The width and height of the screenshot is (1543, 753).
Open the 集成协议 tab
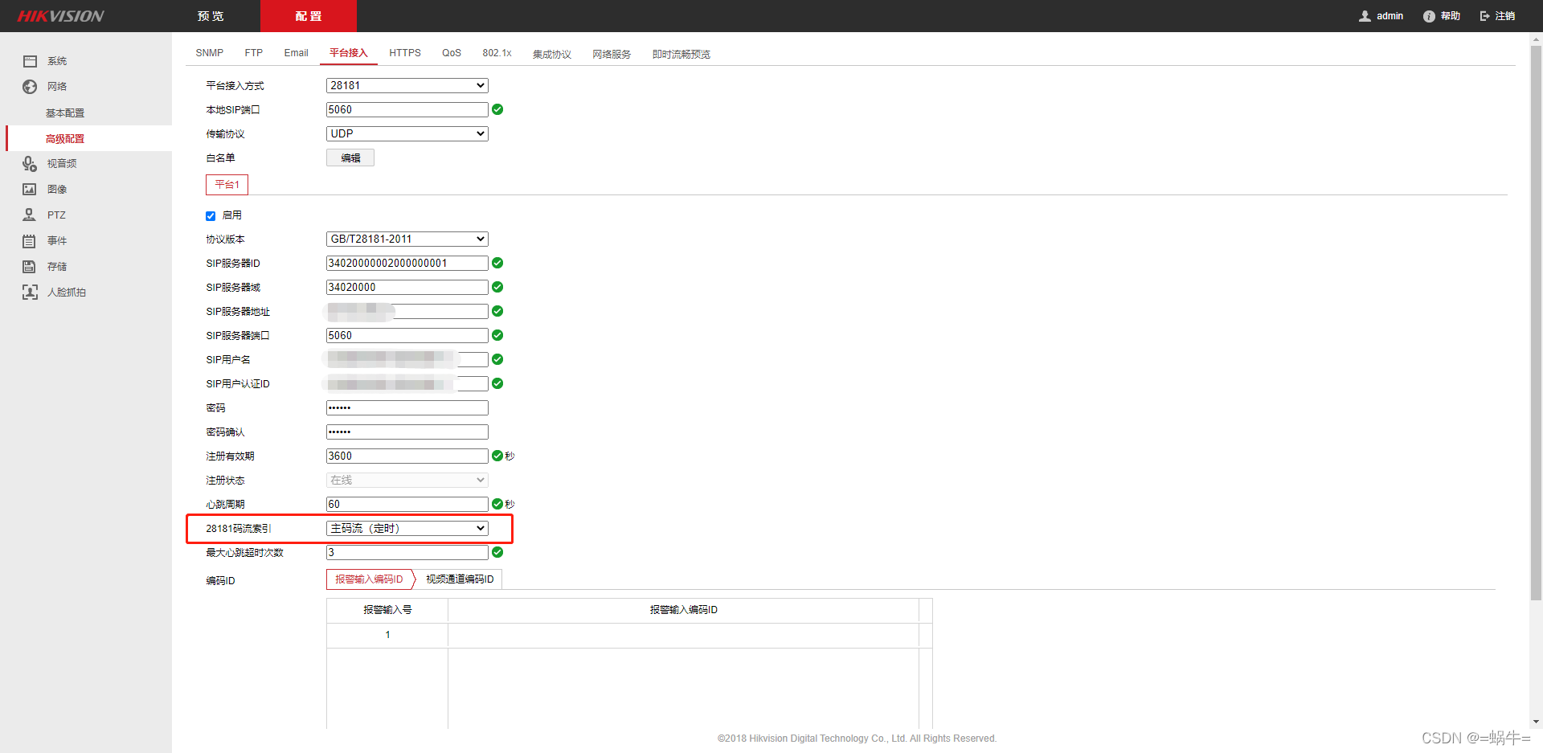552,54
